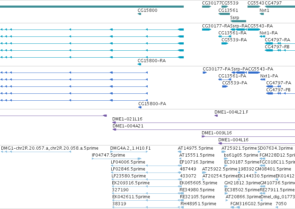Click the EC30187.5prime EST label
295x209 pixels.
(x=242, y=162)
